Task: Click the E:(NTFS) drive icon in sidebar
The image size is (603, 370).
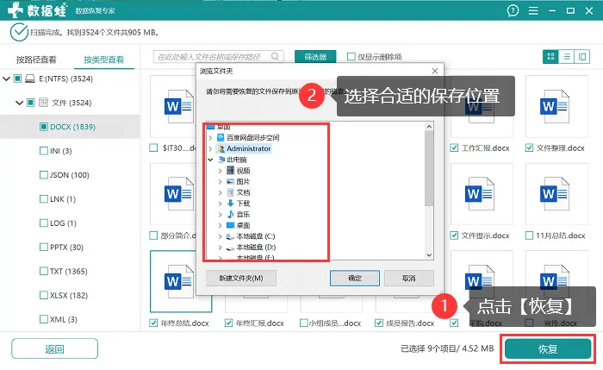Action: (x=29, y=79)
